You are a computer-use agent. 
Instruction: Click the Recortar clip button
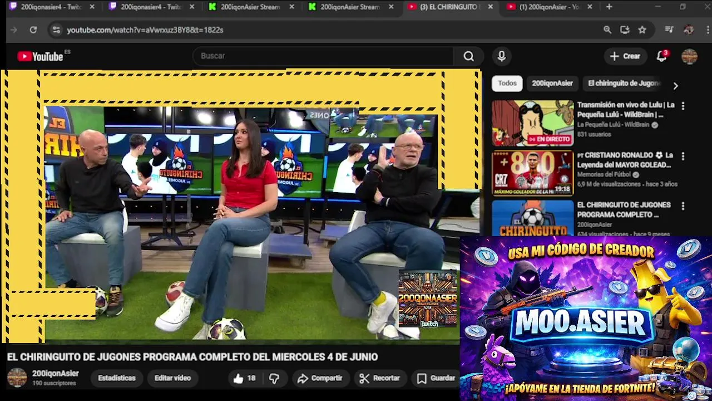(380, 378)
